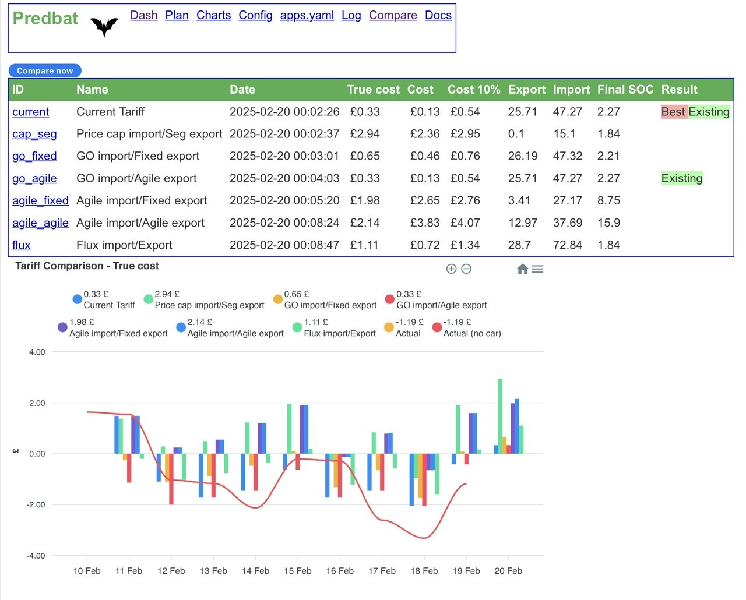Open chart hamburger menu icon

[537, 269]
